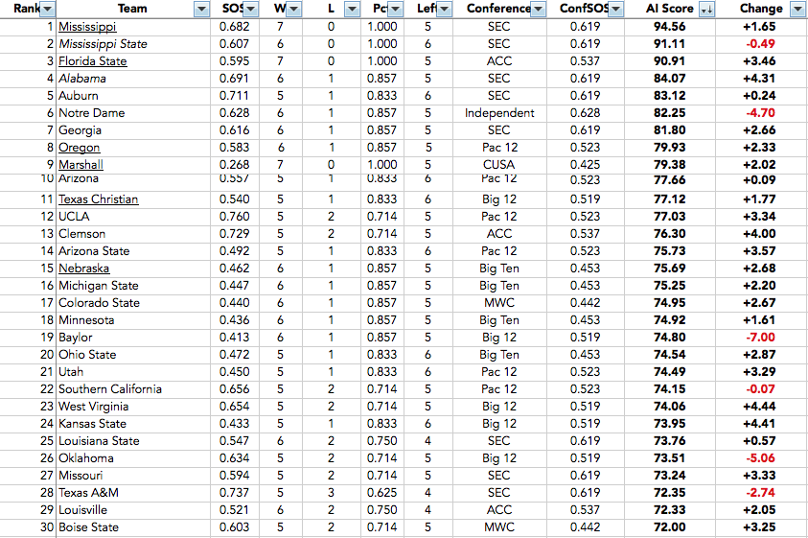Click the SOS value 0.711
Viewport: 808px width, 538px height.
tap(235, 96)
